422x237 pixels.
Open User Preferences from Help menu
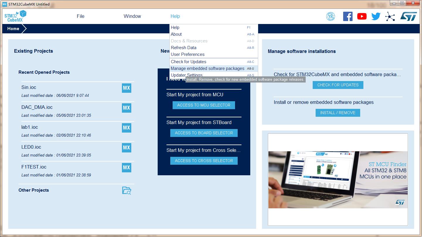pyautogui.click(x=214, y=54)
